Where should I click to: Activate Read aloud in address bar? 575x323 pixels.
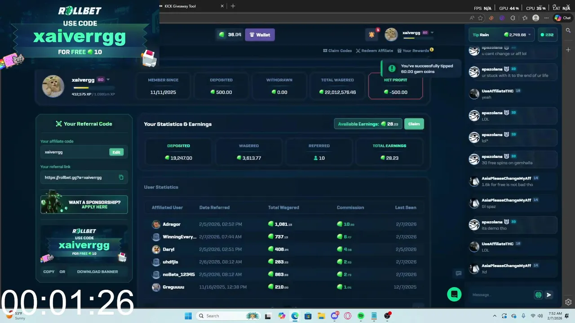pos(472,18)
